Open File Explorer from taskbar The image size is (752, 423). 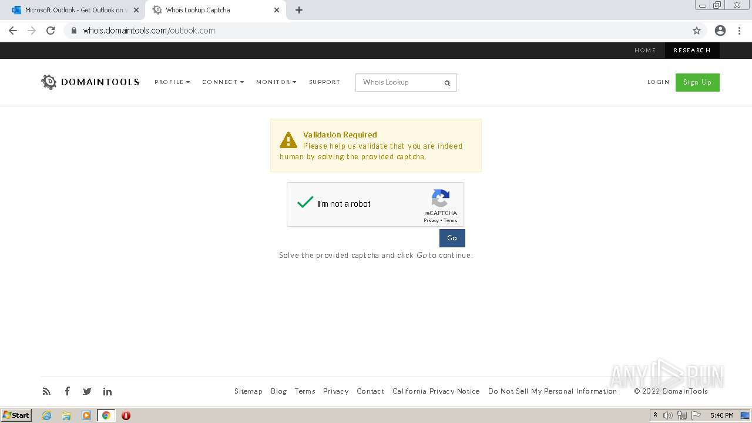[66, 415]
